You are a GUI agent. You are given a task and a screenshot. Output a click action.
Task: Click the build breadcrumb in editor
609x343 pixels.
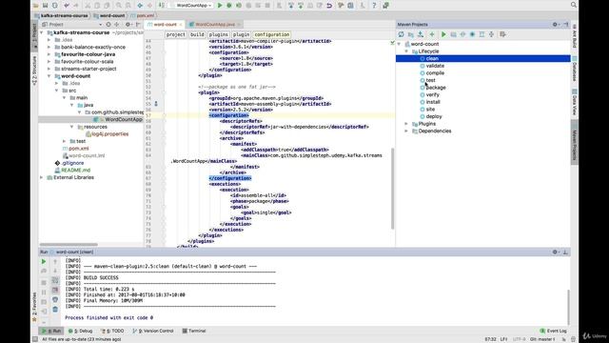pyautogui.click(x=197, y=34)
